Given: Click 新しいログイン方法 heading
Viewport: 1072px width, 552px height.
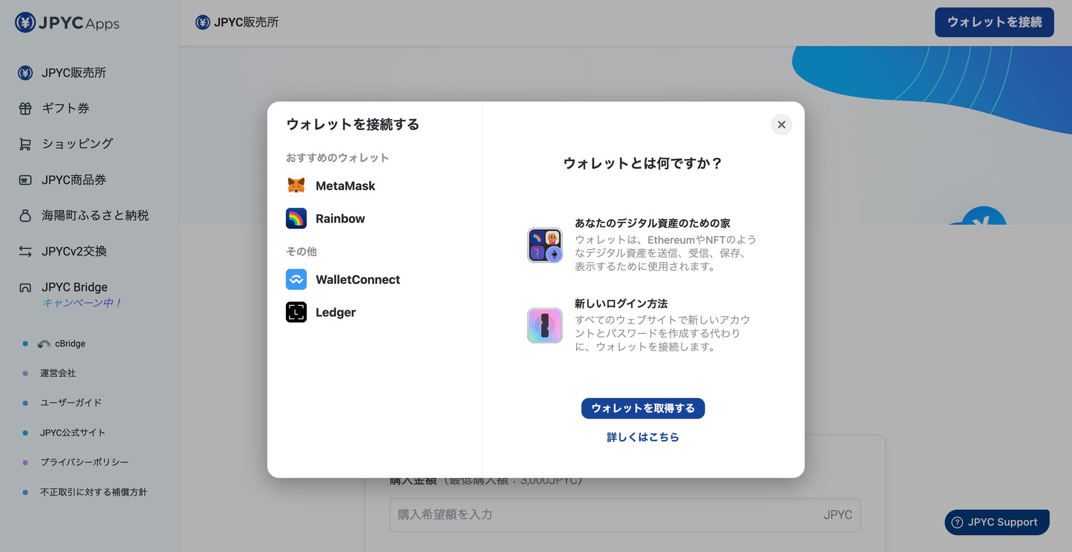Looking at the screenshot, I should point(621,304).
